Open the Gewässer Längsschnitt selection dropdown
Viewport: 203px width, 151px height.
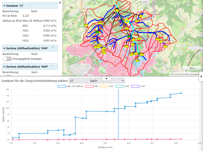tap(97, 81)
